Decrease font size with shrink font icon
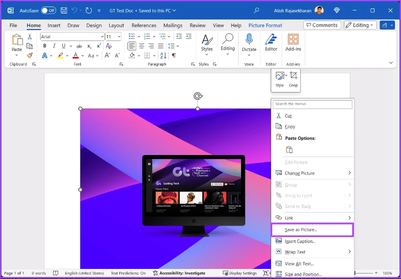The height and width of the screenshot is (279, 401). pyautogui.click(x=117, y=55)
